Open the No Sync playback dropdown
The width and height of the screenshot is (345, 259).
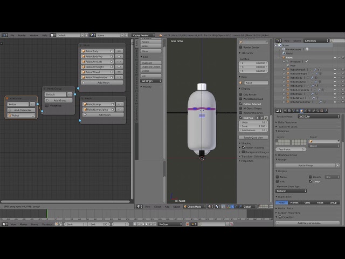(x=170, y=224)
